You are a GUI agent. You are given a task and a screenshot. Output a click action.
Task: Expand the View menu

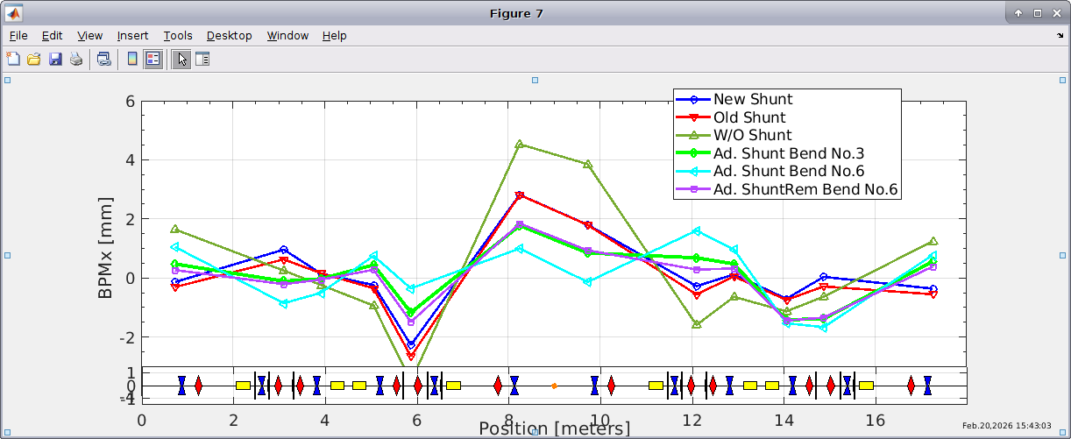click(x=89, y=36)
